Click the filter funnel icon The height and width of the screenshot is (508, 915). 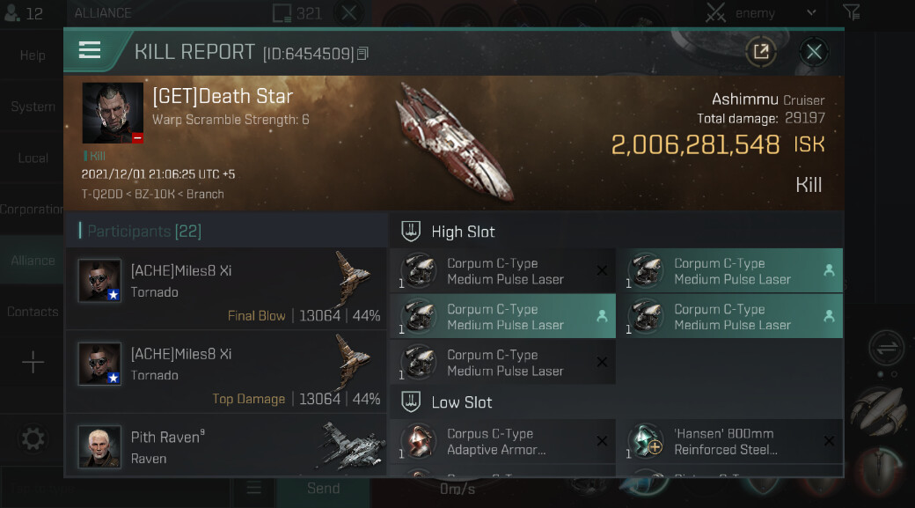pos(851,12)
